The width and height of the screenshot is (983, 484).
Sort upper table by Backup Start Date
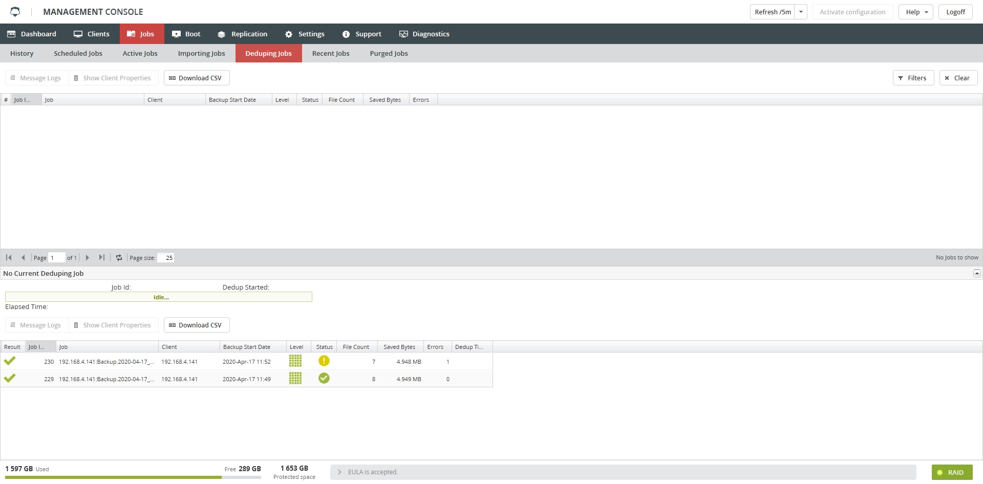pos(239,100)
